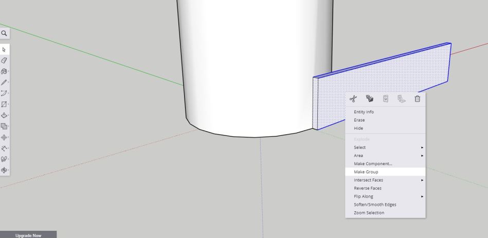Activate the Push/Pull tool
Viewport: 488px width, 238px height.
pyautogui.click(x=5, y=115)
